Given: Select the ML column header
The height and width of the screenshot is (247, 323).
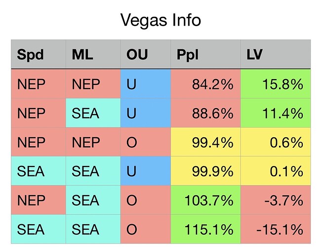Looking at the screenshot, I should (x=92, y=53).
